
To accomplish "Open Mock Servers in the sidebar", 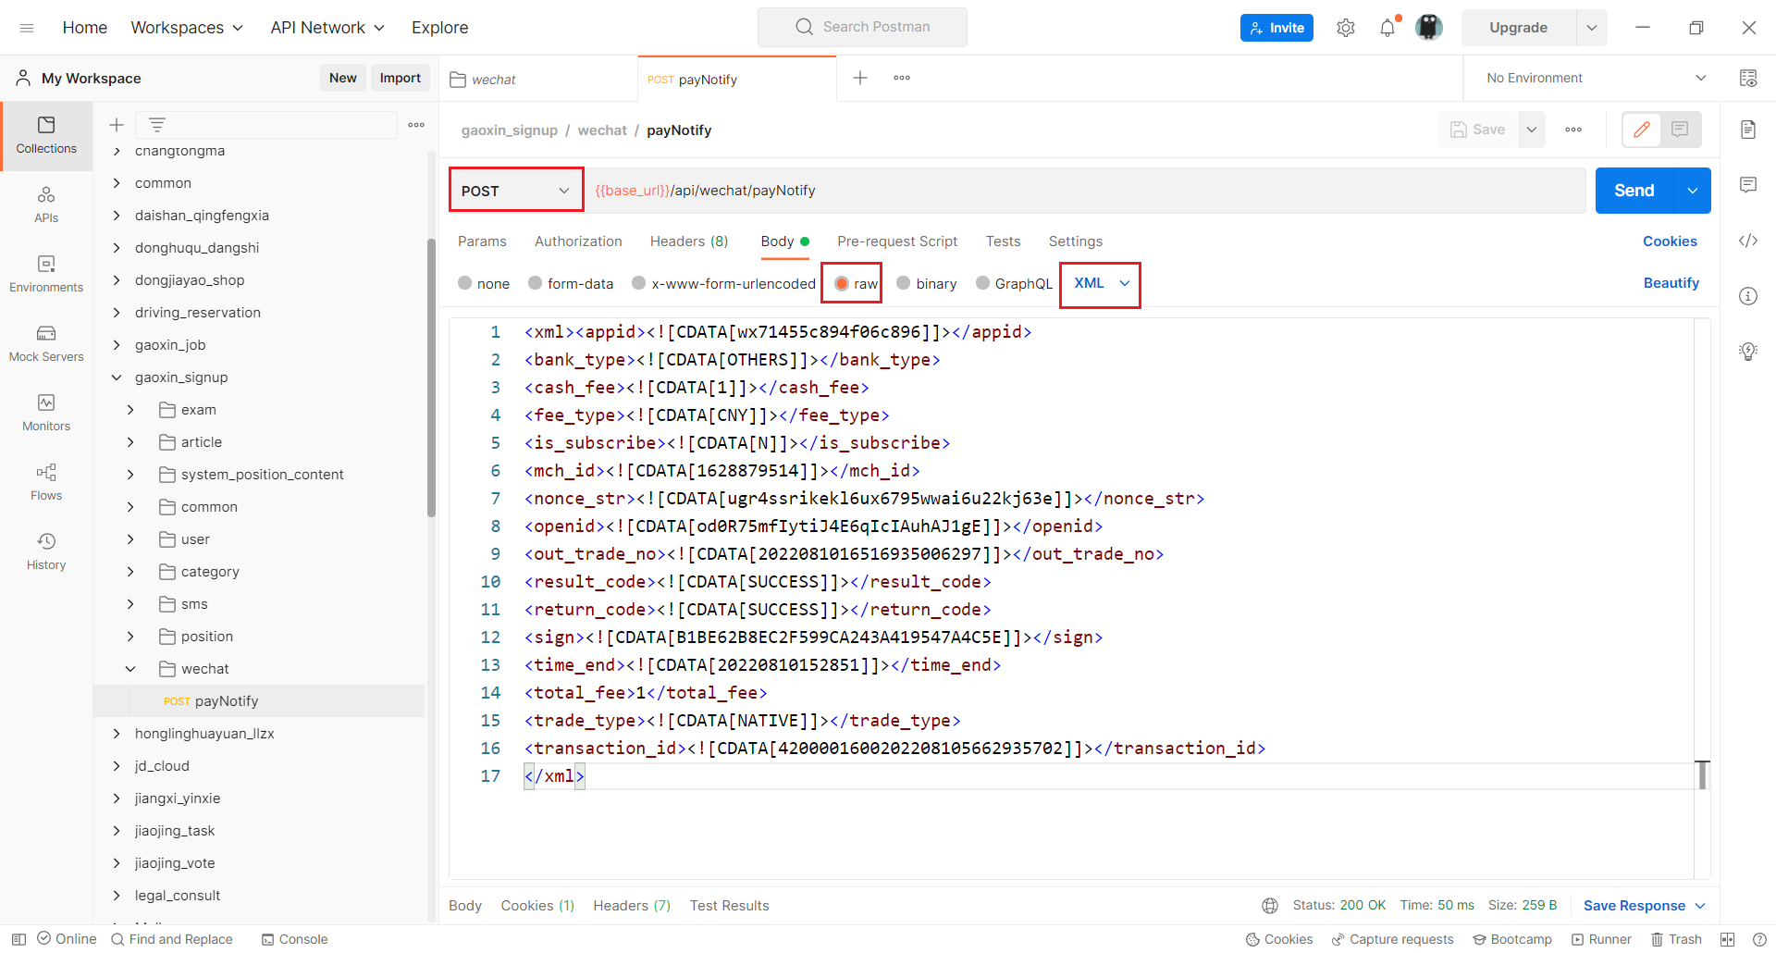I will click(46, 342).
